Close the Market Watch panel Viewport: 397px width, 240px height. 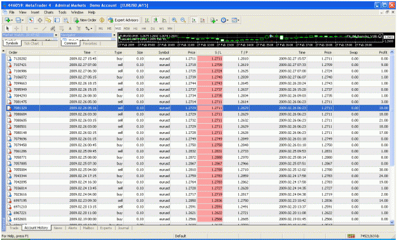(56, 35)
